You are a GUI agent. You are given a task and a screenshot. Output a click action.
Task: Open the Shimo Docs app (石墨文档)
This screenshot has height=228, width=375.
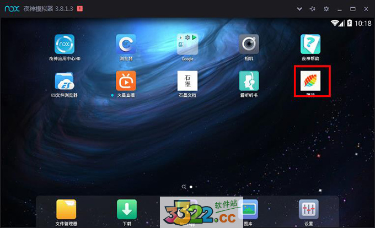(187, 81)
